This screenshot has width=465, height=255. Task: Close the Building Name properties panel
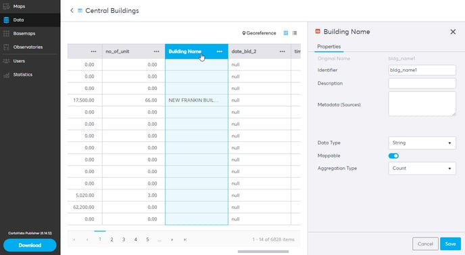(453, 32)
